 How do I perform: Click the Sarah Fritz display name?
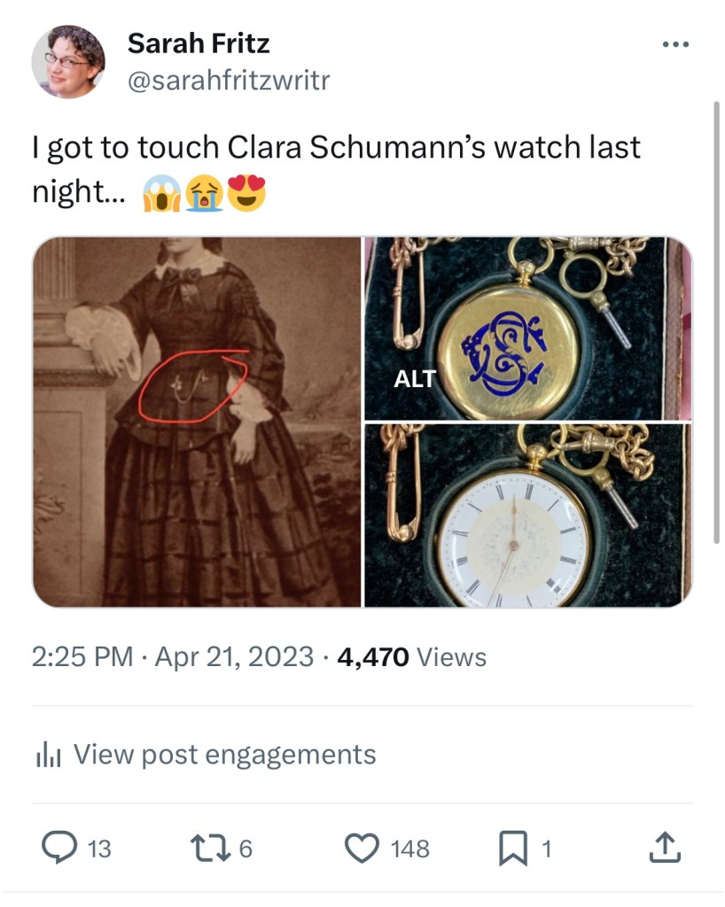pyautogui.click(x=199, y=43)
